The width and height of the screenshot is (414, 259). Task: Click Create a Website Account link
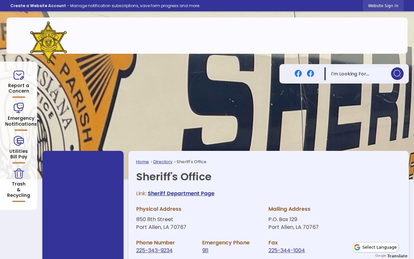click(38, 6)
